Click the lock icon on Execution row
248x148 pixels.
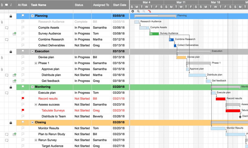click(11, 51)
